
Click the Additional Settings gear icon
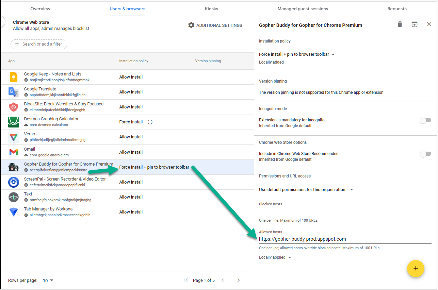191,25
